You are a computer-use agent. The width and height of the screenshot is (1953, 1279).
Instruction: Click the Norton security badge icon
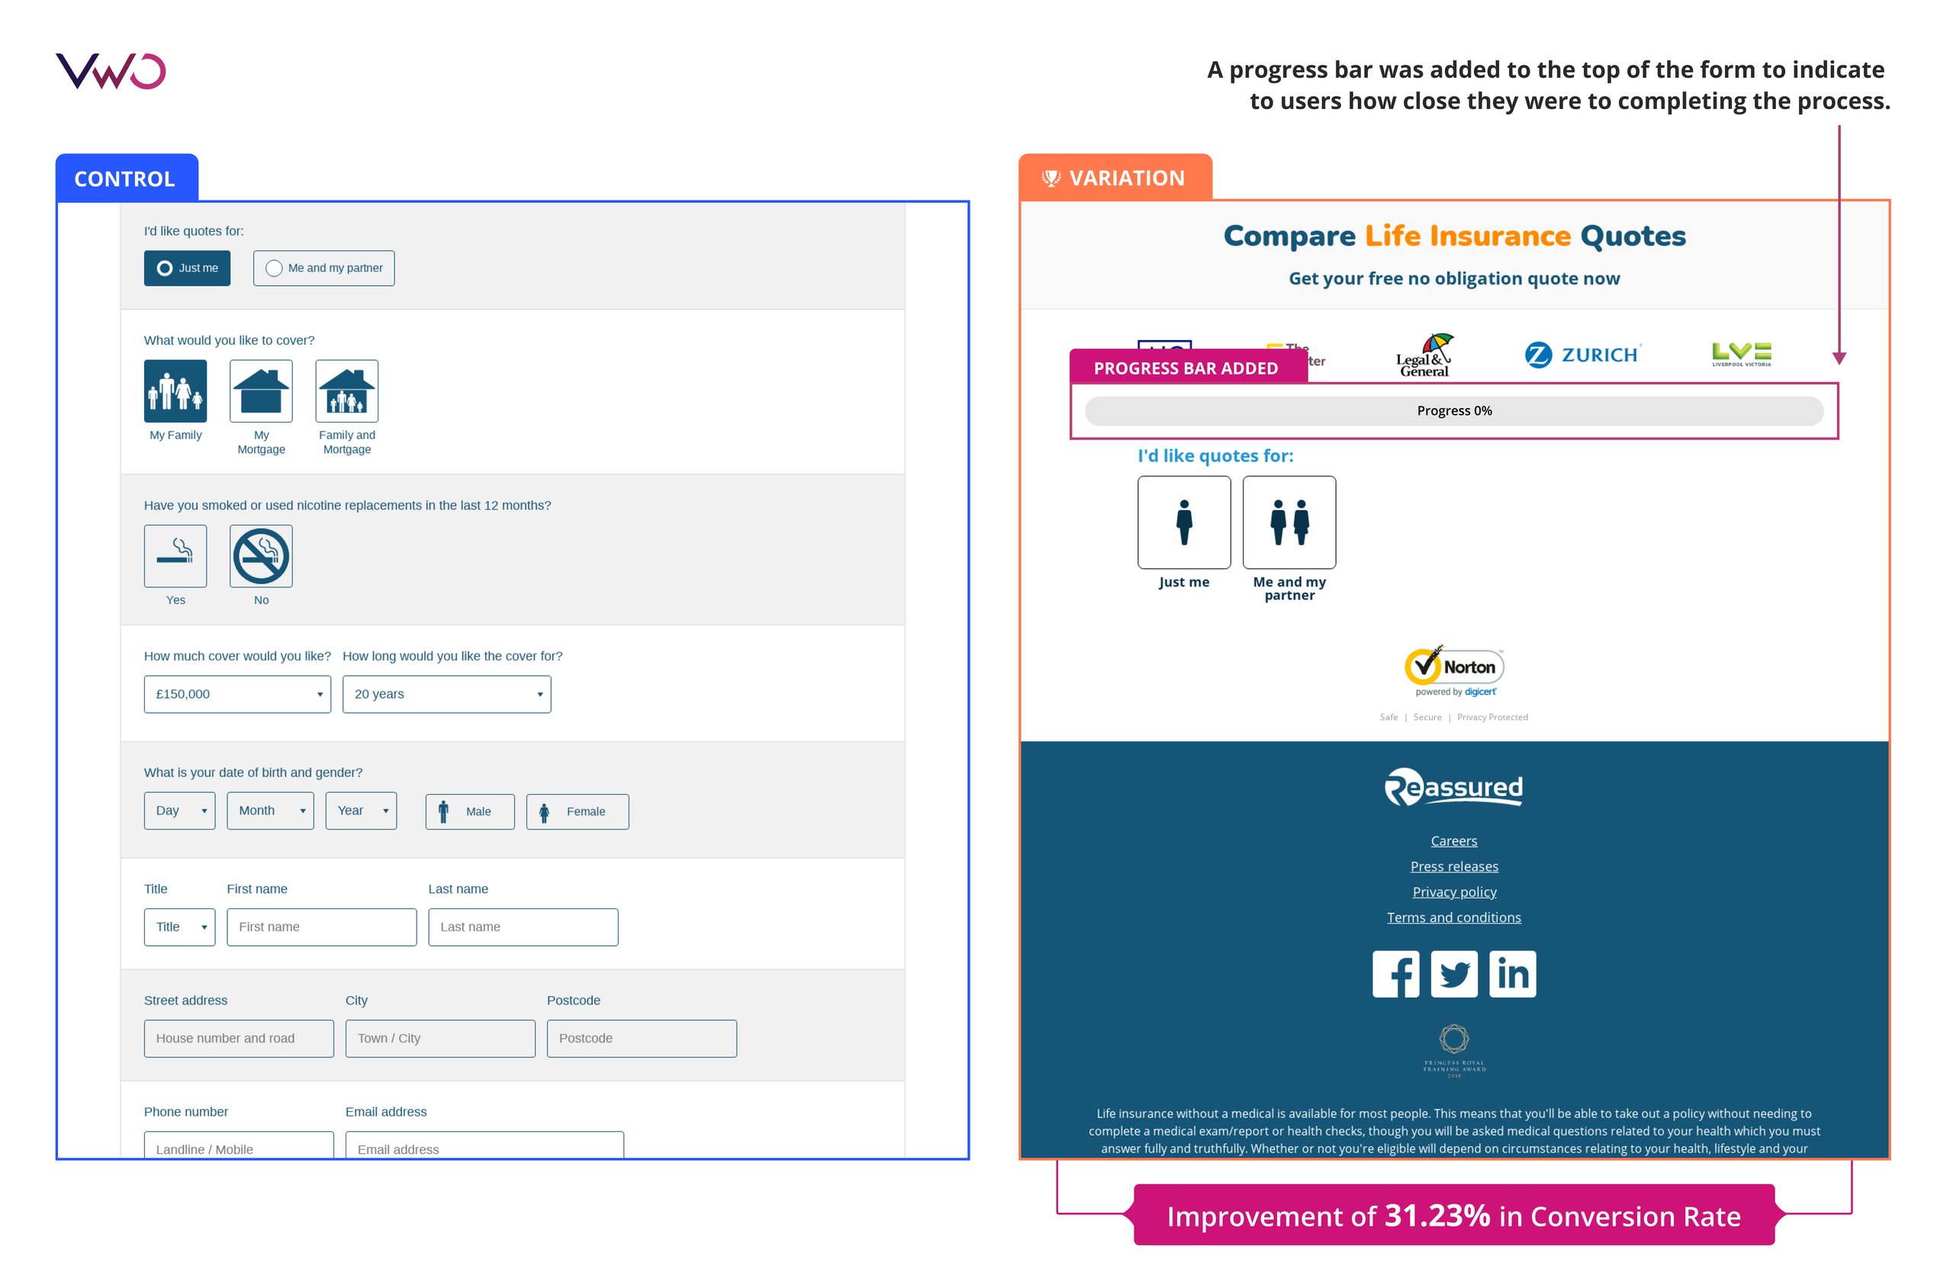pos(1453,670)
